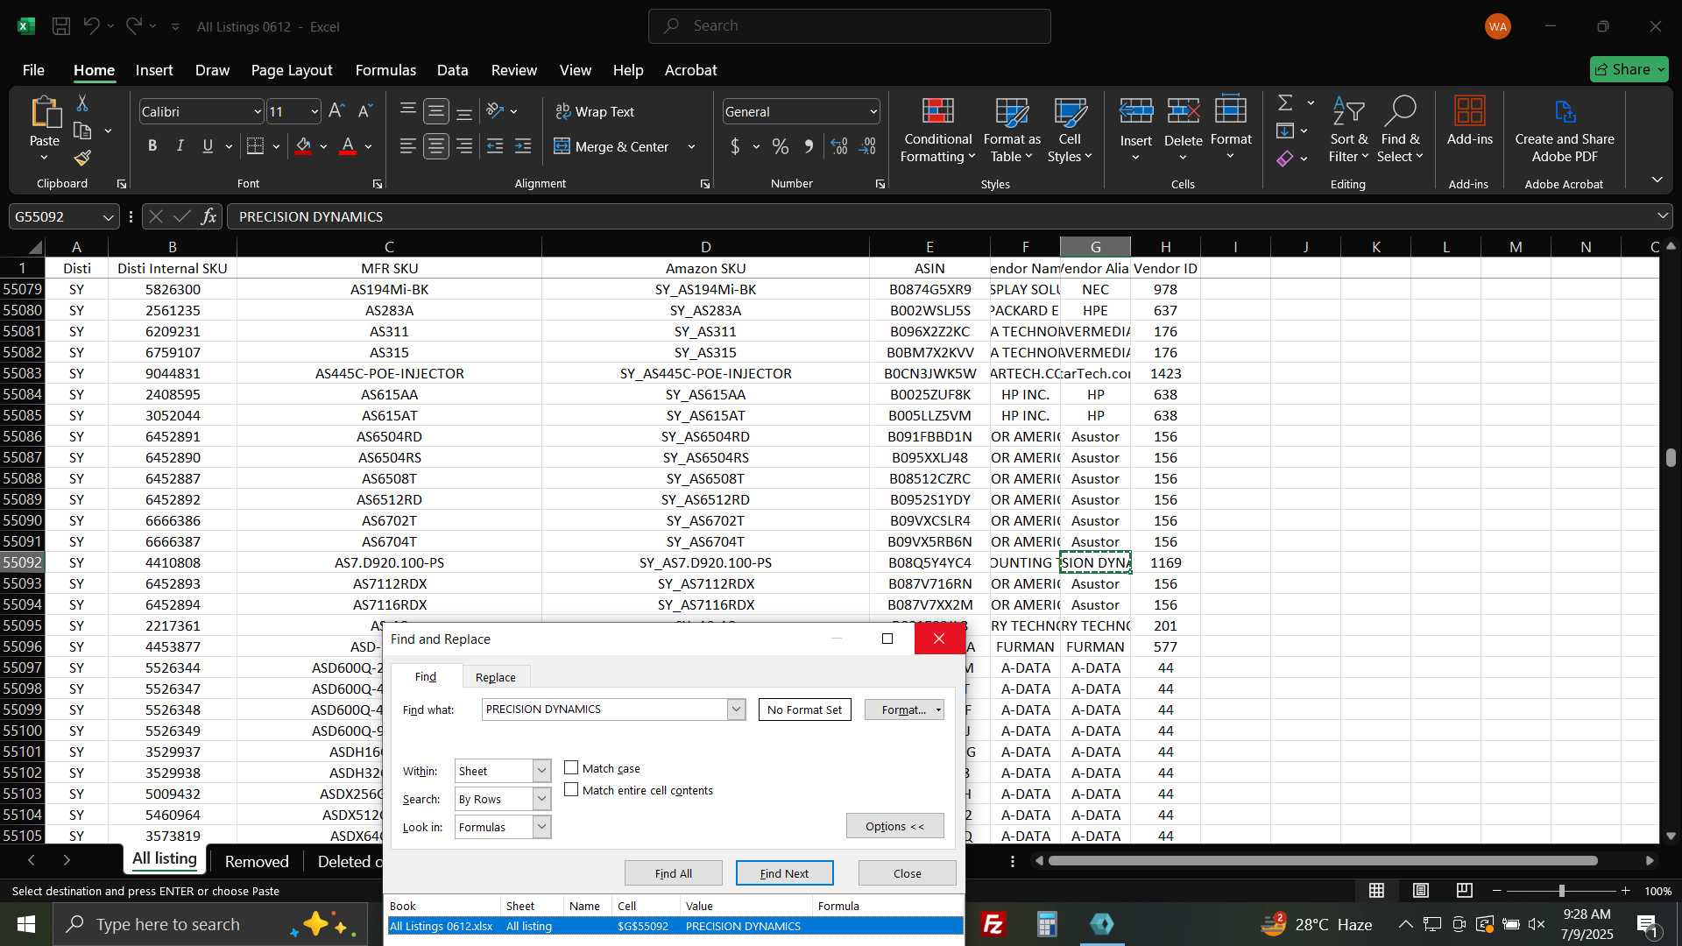Open the General number format dropdown

point(873,112)
